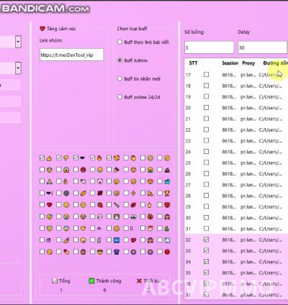Open the lower dropdown arrow in left panel
Image resolution: width=288 pixels, height=305 pixels.
(18, 68)
